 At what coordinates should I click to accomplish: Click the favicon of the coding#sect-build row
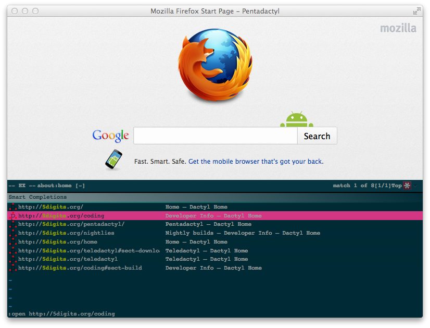pyautogui.click(x=13, y=268)
